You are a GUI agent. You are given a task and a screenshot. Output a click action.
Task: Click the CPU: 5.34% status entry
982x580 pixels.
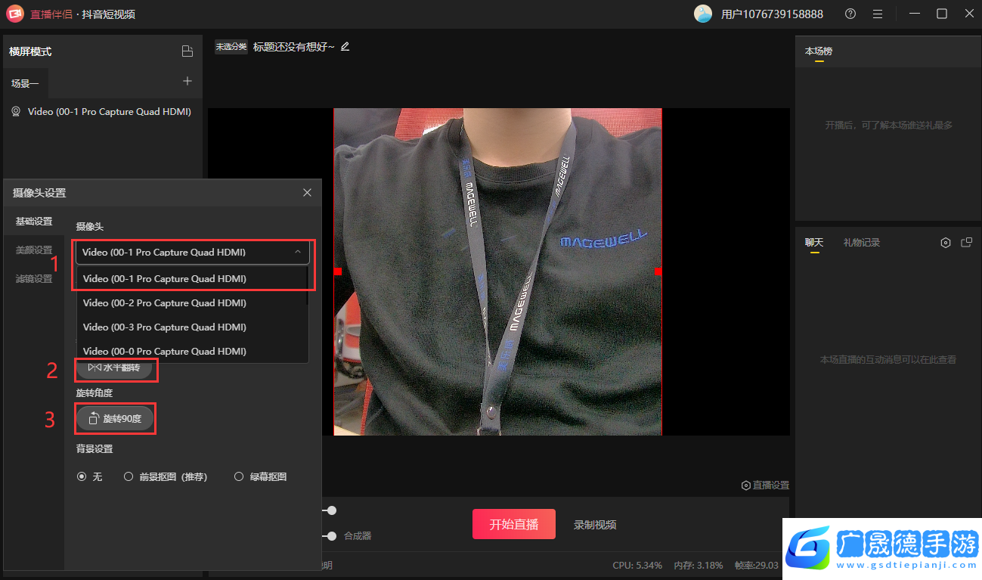pos(637,566)
